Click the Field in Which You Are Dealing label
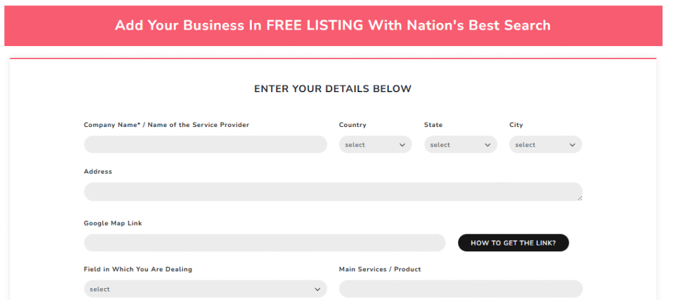 click(138, 269)
